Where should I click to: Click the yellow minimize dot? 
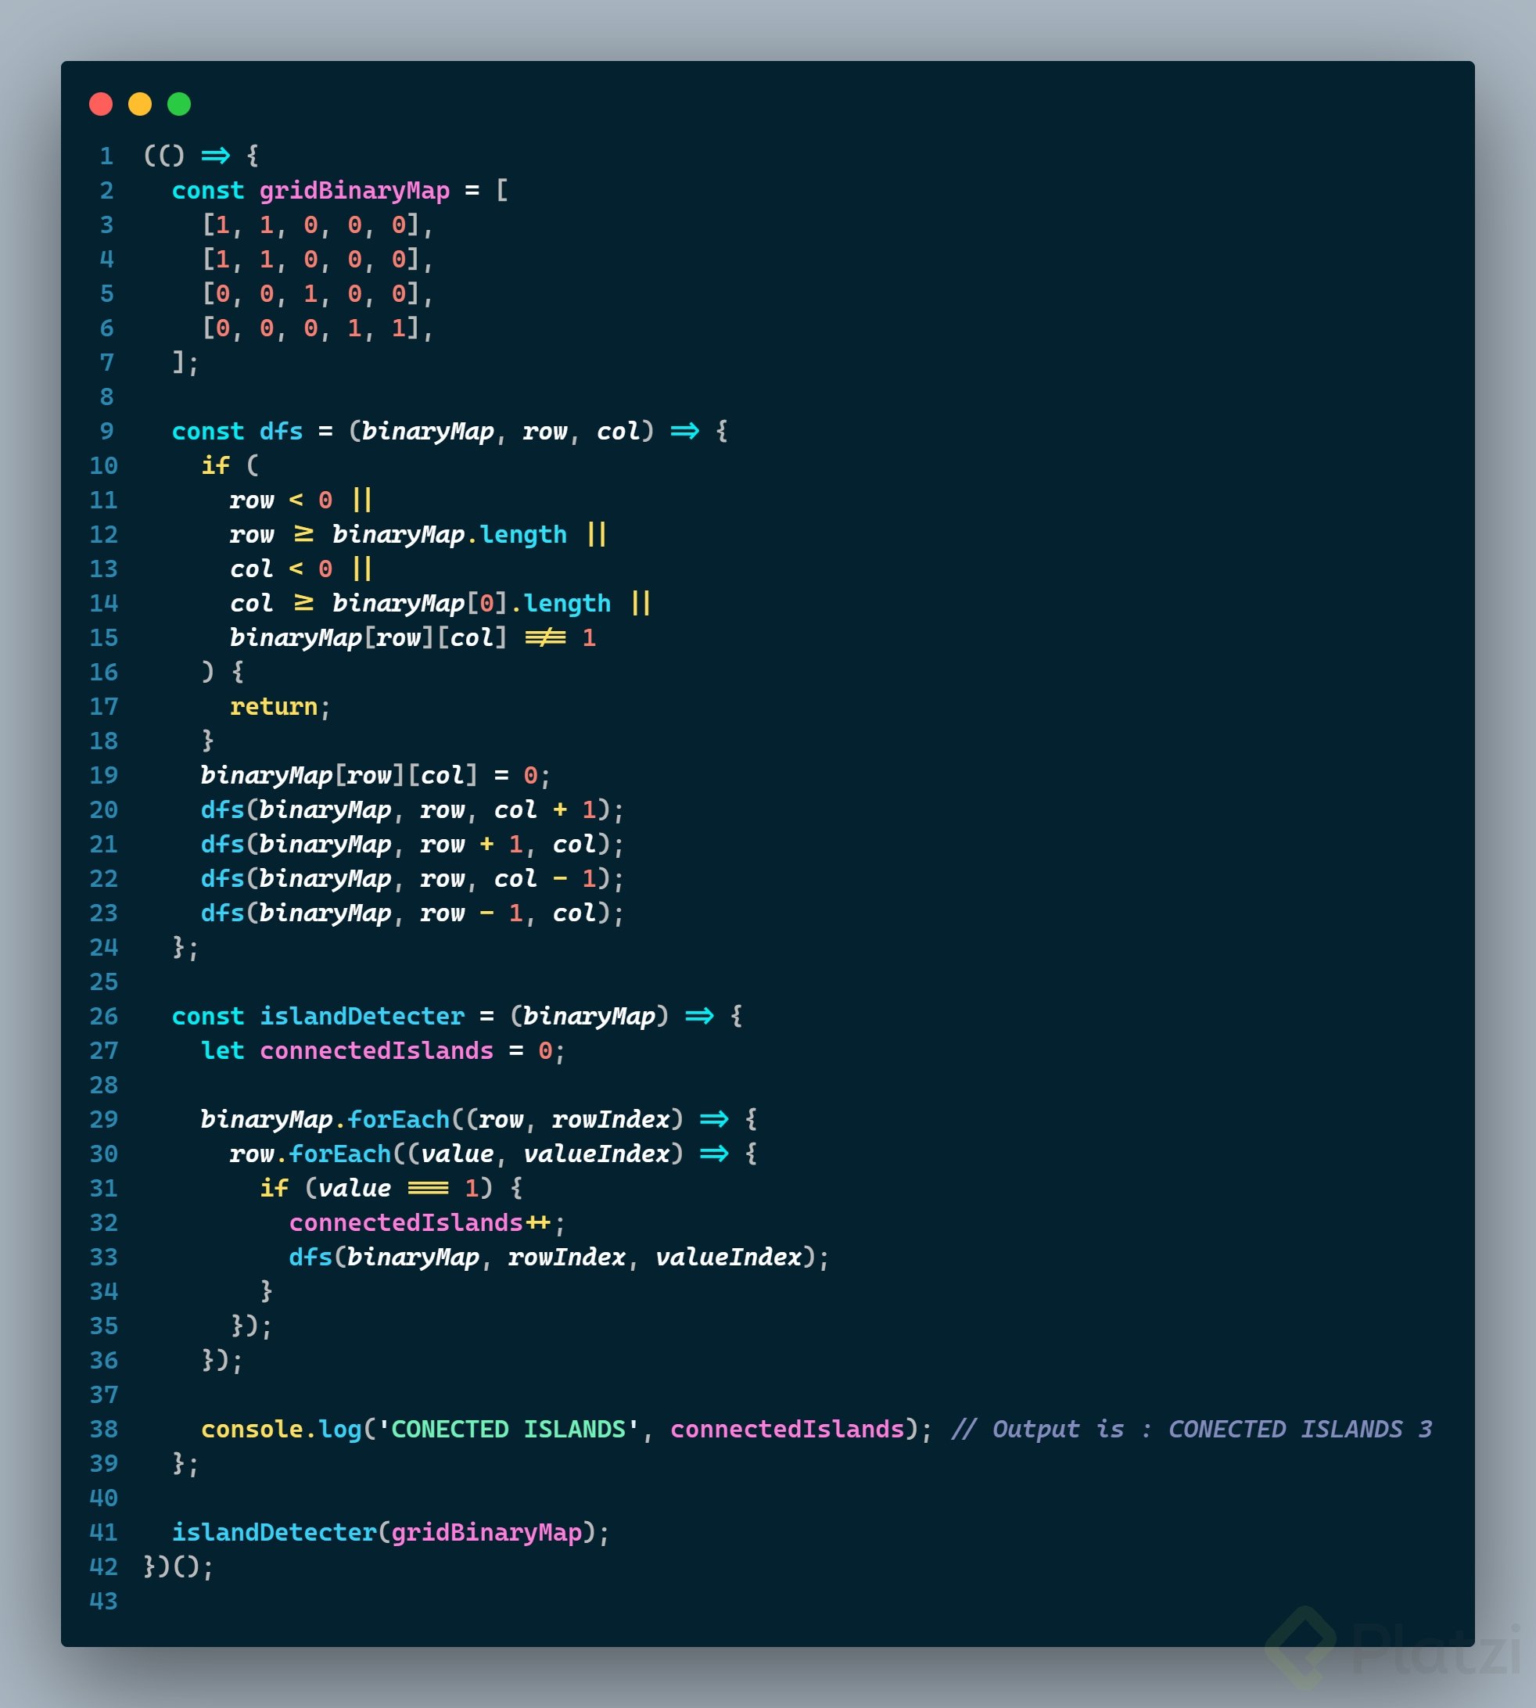click(x=140, y=104)
